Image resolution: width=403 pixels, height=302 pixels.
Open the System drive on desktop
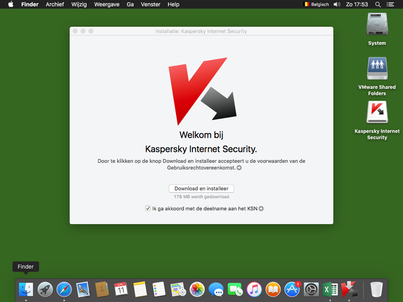click(x=377, y=24)
